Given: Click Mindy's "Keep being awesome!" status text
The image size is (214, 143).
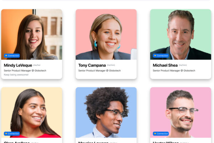Looking at the screenshot, I should coord(16,75).
